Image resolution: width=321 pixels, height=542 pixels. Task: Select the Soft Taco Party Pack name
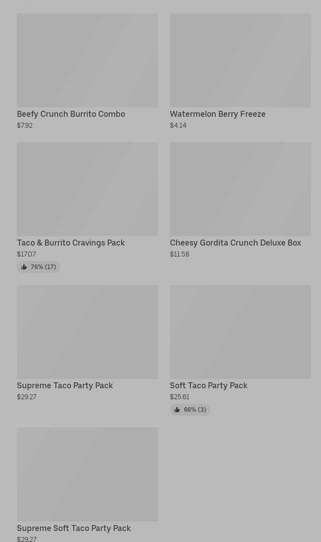208,385
